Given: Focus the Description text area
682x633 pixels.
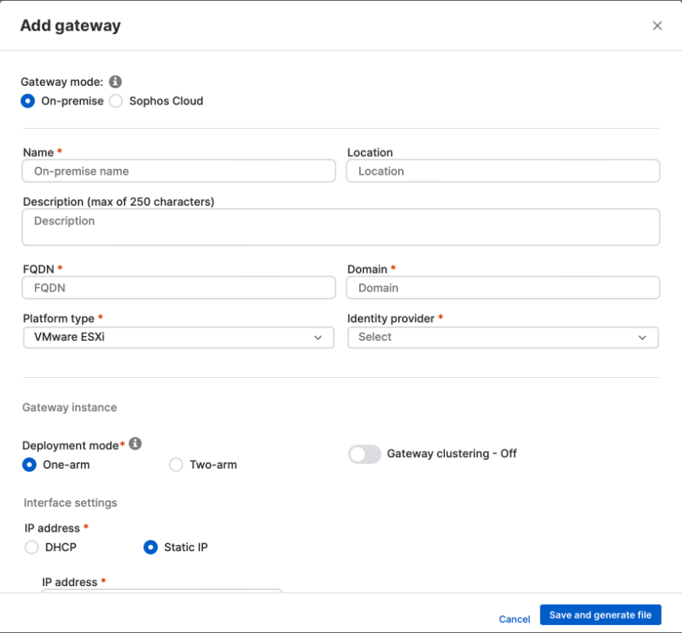Looking at the screenshot, I should 341,227.
